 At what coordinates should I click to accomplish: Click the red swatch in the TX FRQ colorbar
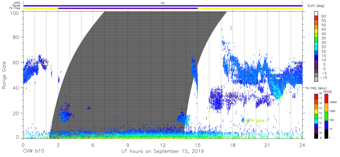[316, 96]
